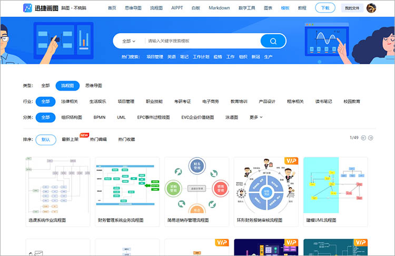Image resolution: width=395 pixels, height=256 pixels.
Task: Filter industry by 考研考证
Action: coord(182,102)
